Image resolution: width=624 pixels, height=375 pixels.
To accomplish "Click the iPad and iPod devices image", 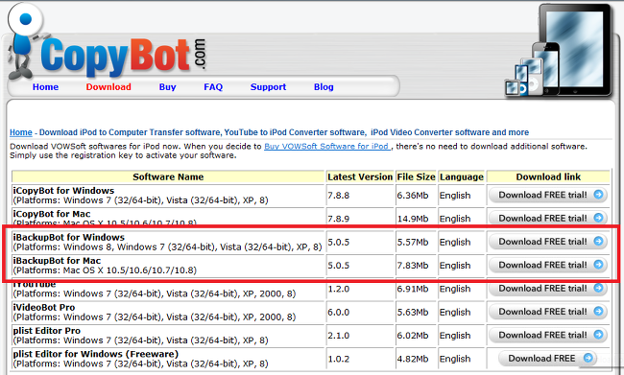I will click(559, 51).
